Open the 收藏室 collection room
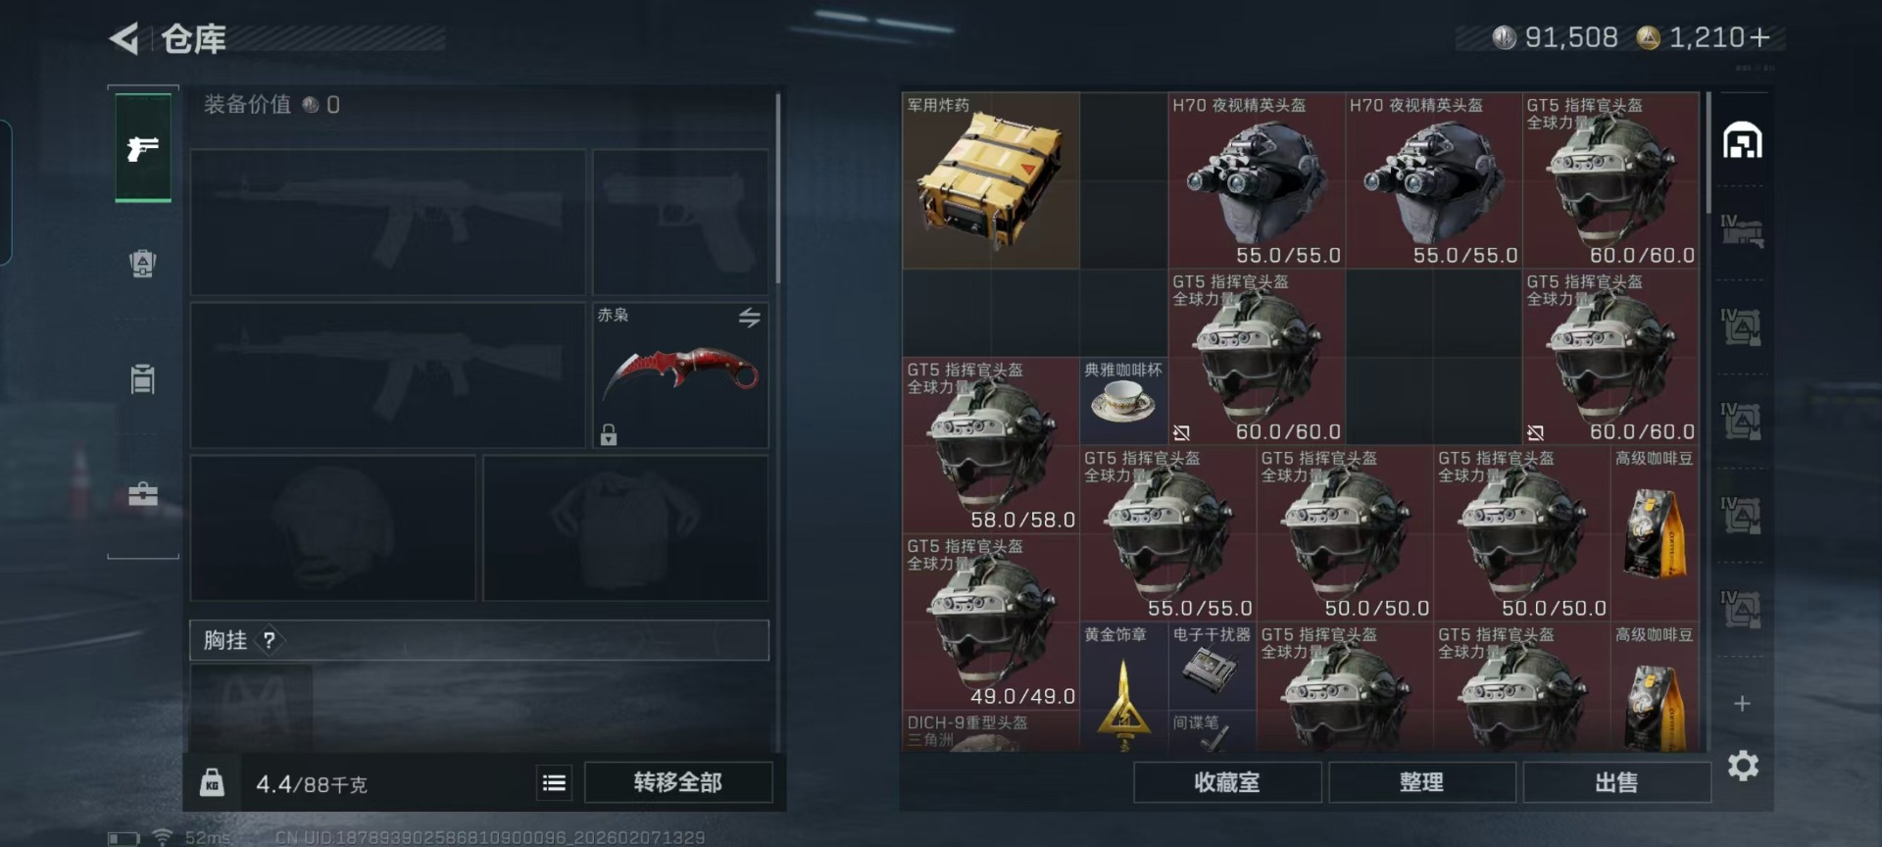Image resolution: width=1882 pixels, height=847 pixels. [x=1227, y=782]
